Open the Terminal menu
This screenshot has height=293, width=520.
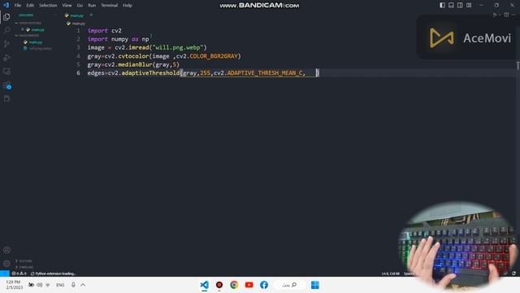point(109,6)
